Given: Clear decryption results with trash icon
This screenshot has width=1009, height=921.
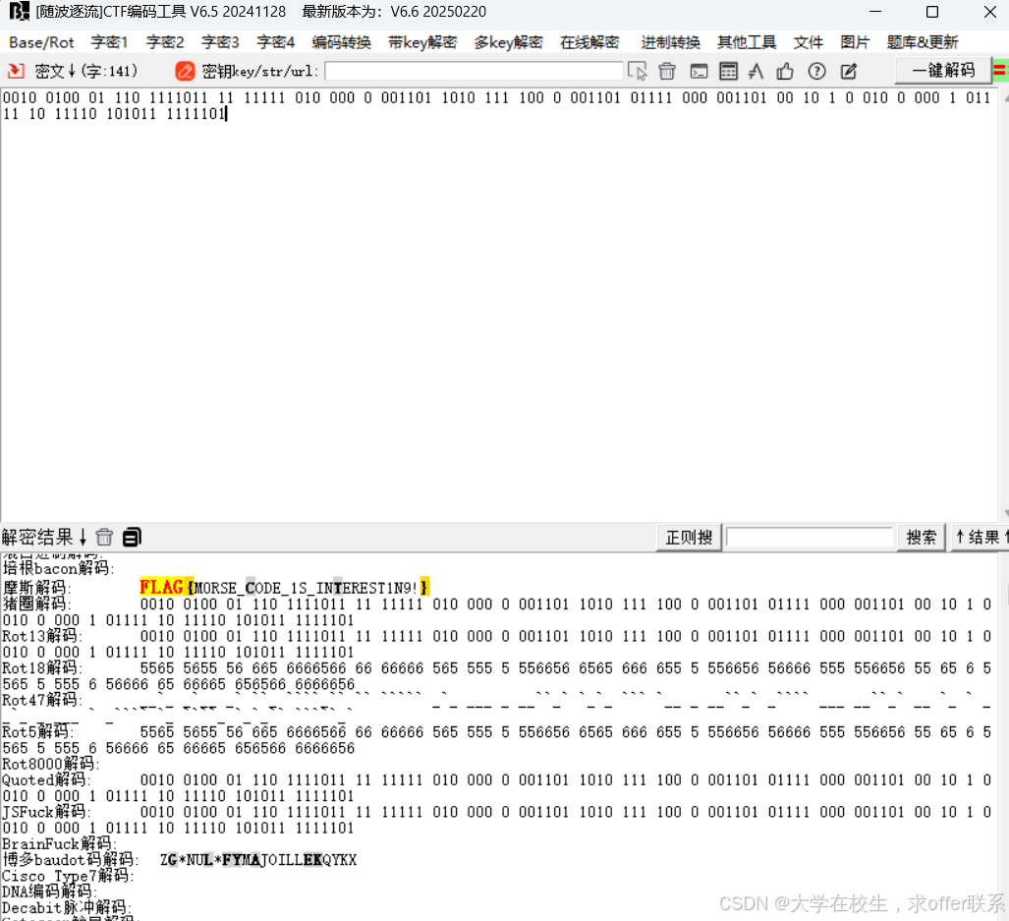Looking at the screenshot, I should [x=104, y=537].
